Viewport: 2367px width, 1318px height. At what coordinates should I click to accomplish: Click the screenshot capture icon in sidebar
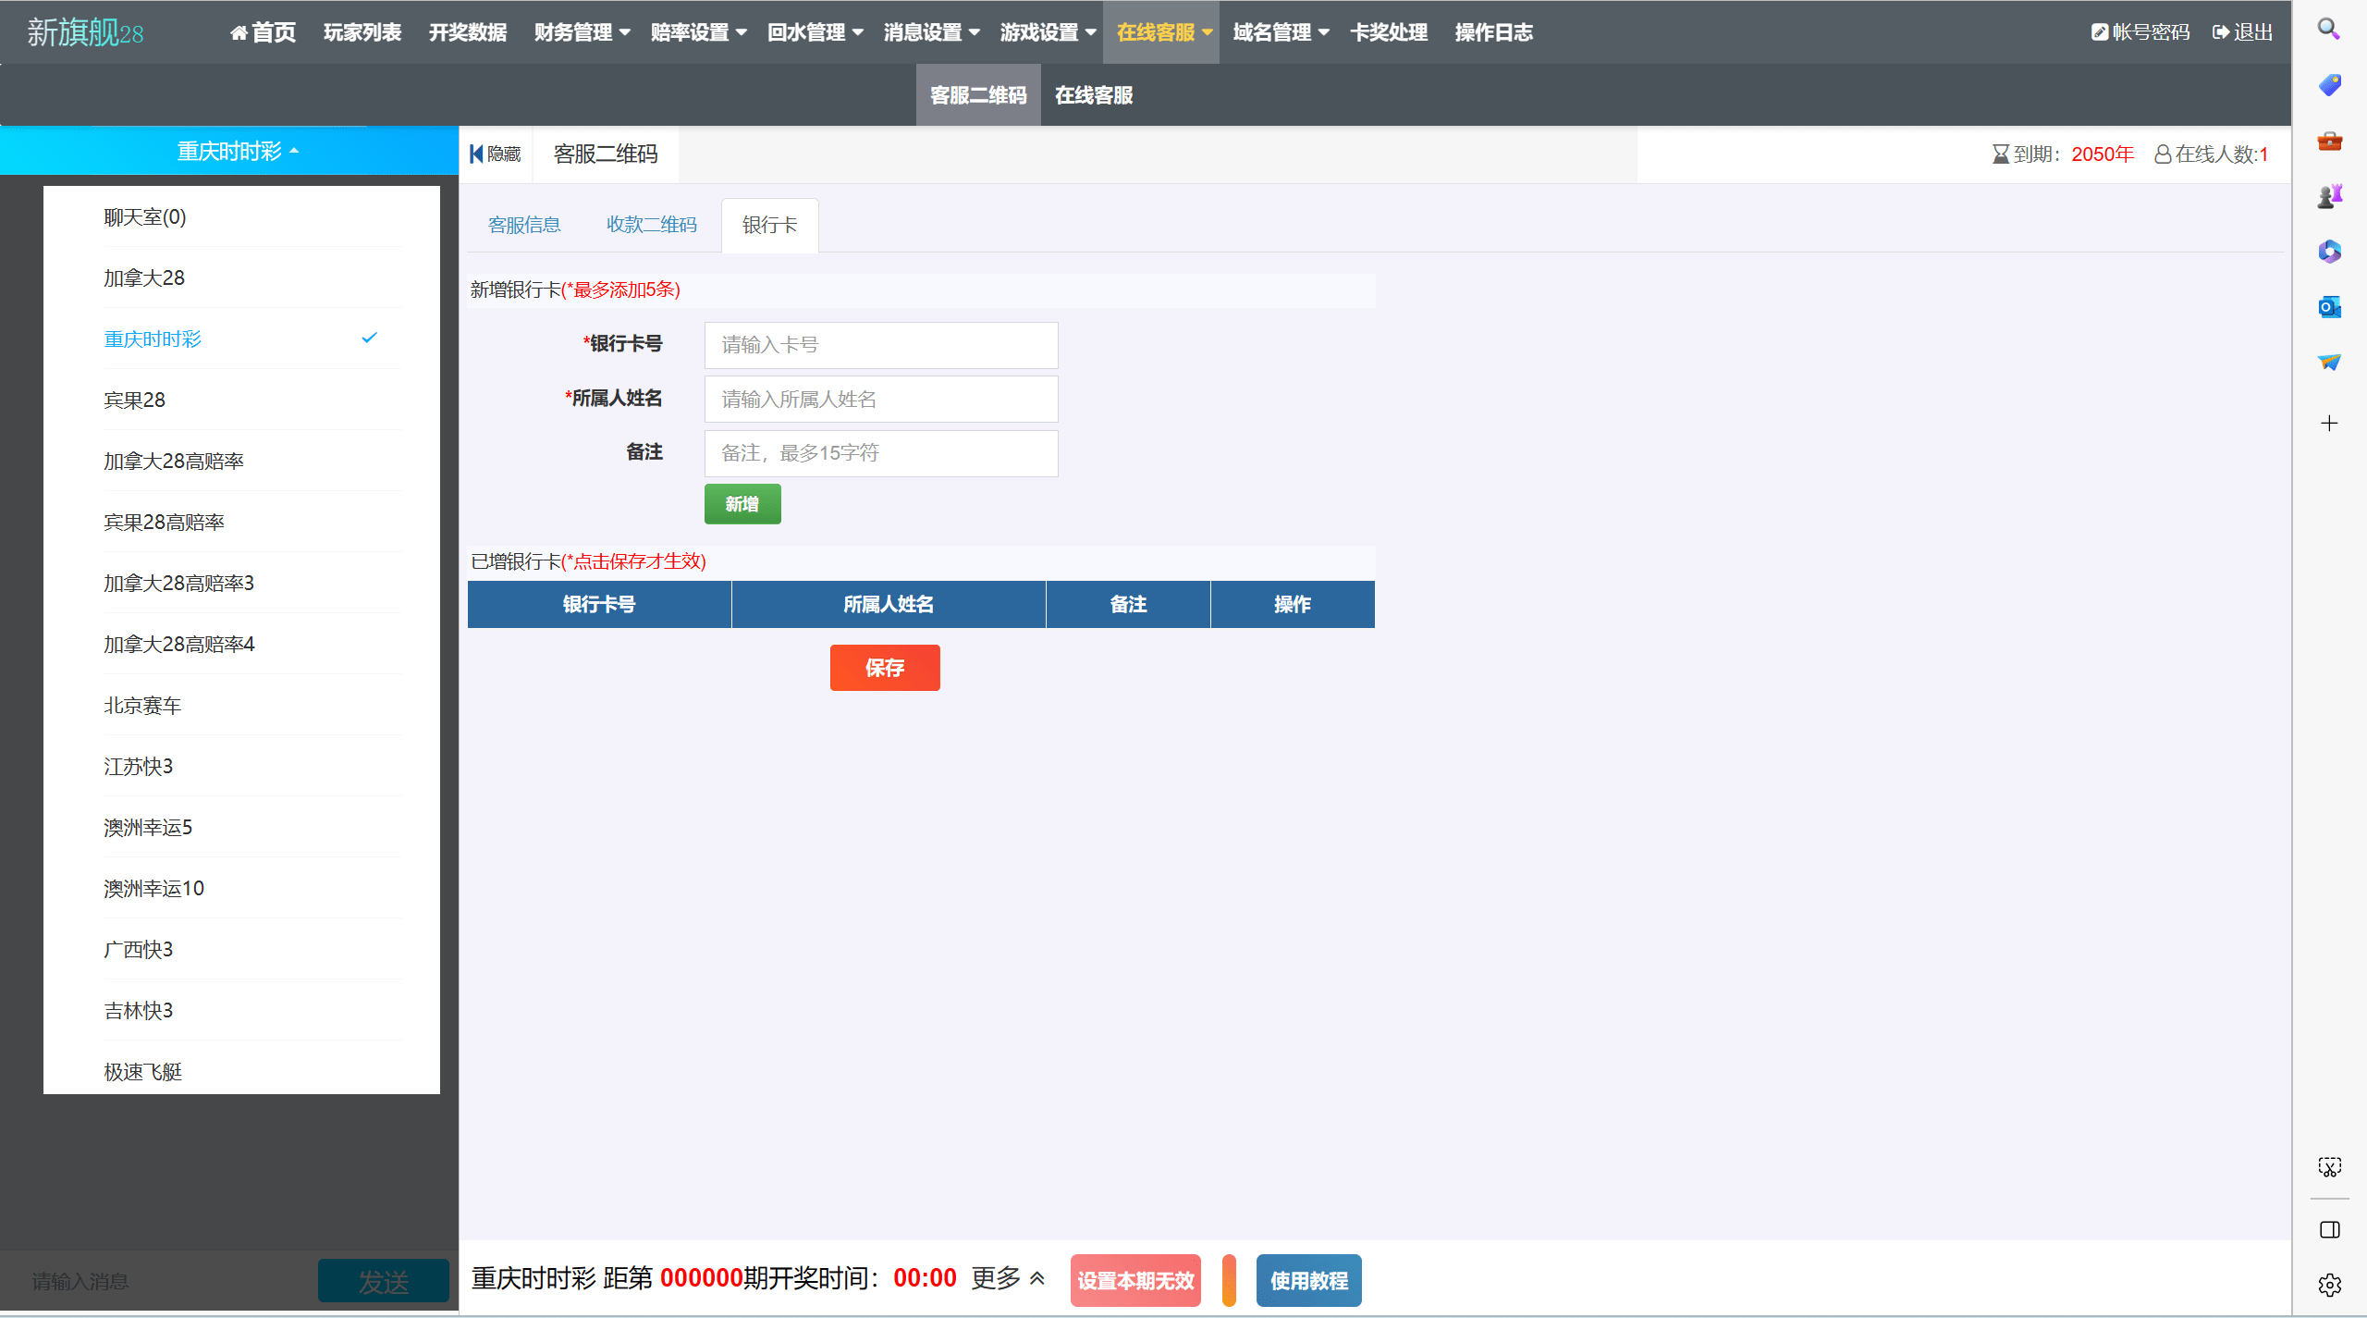[2329, 1167]
